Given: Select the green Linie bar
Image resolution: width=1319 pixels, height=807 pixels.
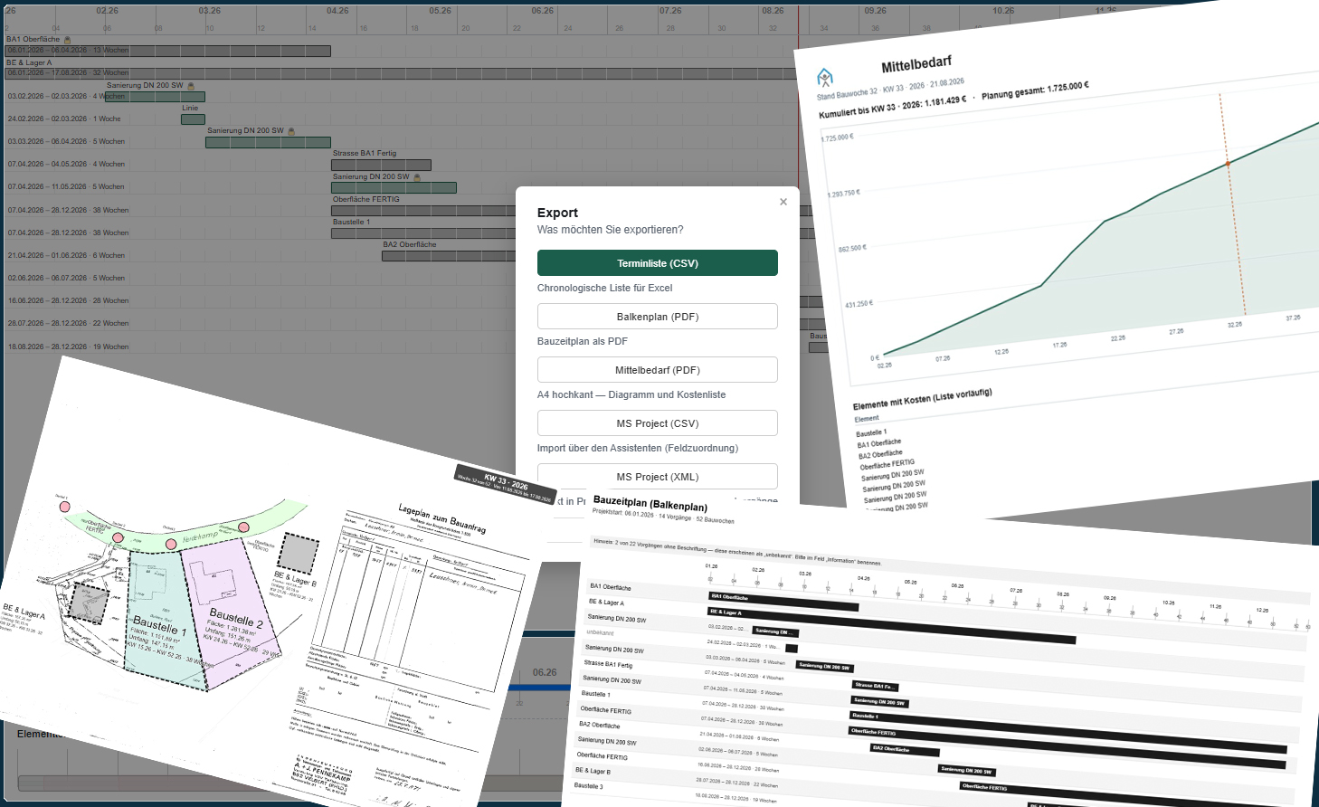Looking at the screenshot, I should tap(193, 119).
